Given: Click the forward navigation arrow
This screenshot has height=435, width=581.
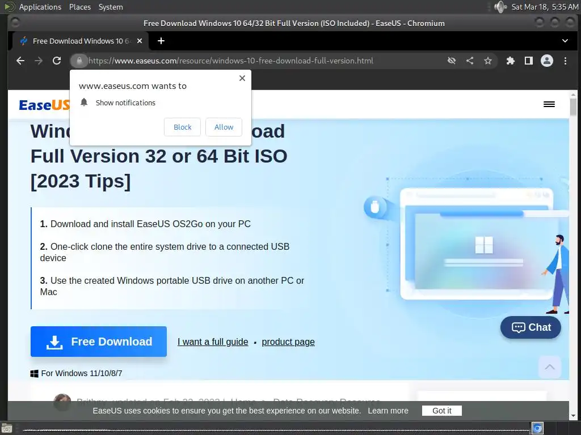Looking at the screenshot, I should point(39,61).
